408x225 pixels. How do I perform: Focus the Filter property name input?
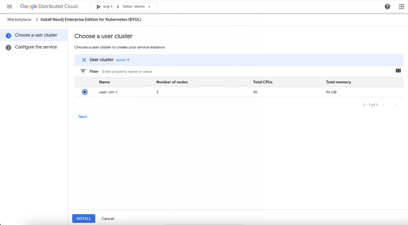246,71
